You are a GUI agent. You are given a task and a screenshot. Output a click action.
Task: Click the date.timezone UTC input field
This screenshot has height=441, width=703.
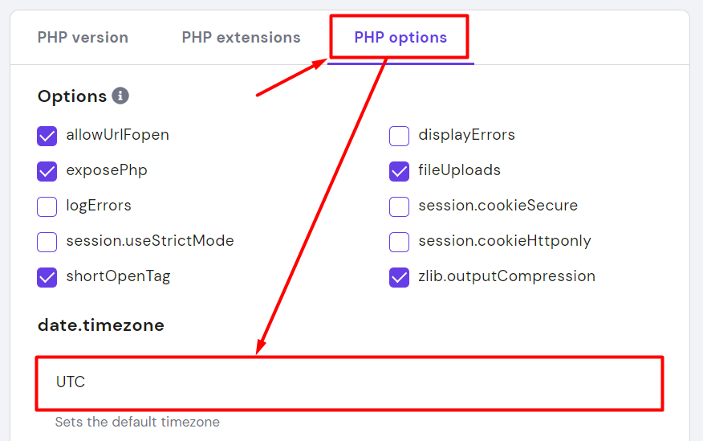click(349, 383)
